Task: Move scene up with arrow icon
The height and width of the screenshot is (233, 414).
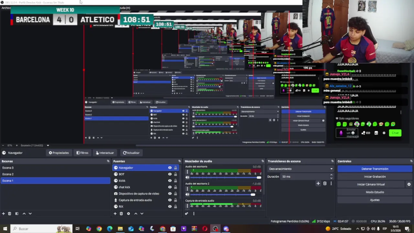Action: pos(24,214)
